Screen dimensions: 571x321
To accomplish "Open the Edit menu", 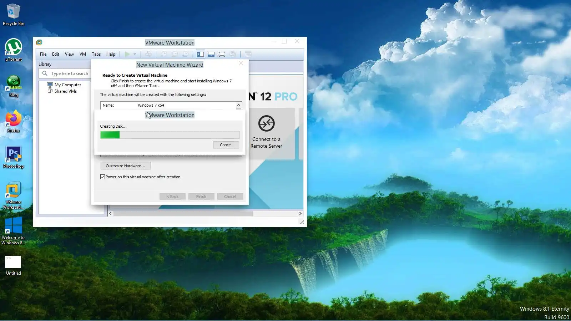I will click(x=56, y=54).
